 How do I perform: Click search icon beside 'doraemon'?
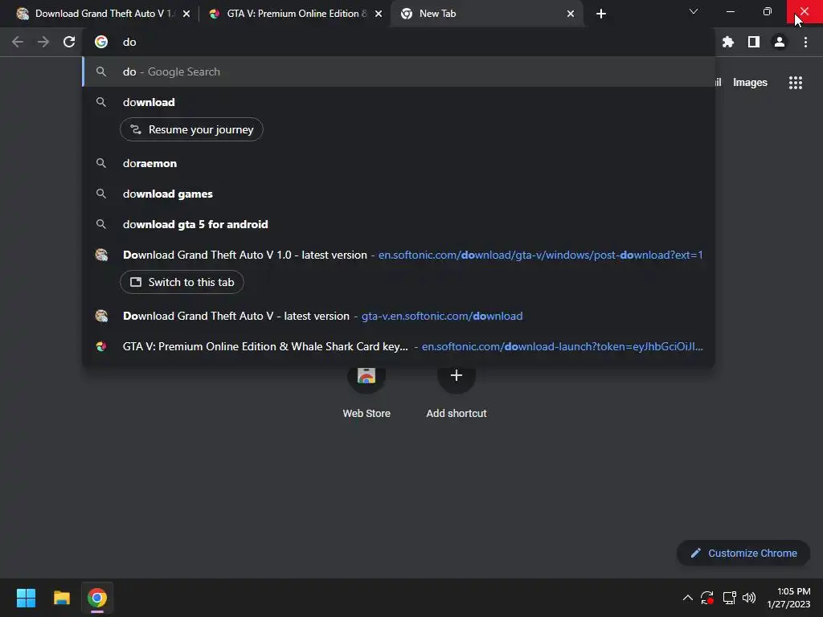[x=101, y=163]
